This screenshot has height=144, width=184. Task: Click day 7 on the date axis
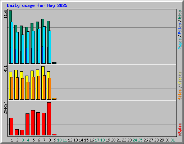pyautogui.click(x=44, y=140)
